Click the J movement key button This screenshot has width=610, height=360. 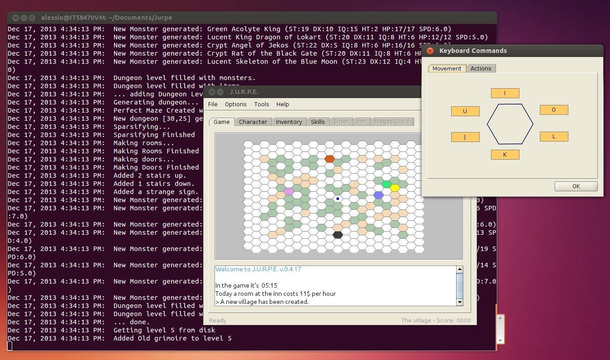click(x=465, y=137)
